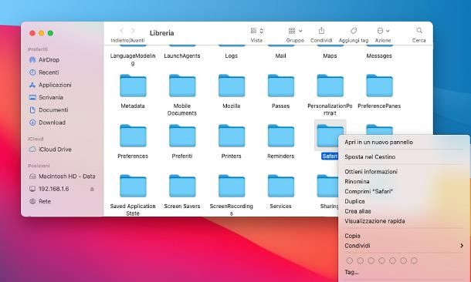Click the Maps folder name
The image size is (471, 282).
[330, 55]
